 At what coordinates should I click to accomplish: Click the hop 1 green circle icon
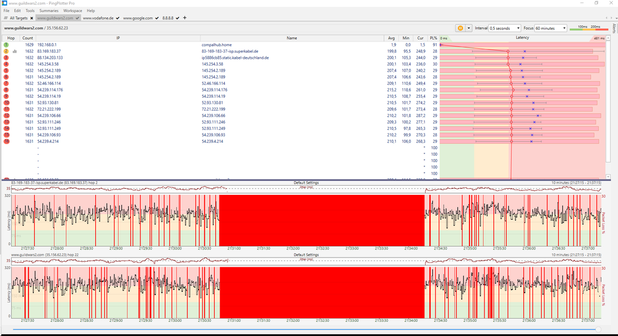6,45
